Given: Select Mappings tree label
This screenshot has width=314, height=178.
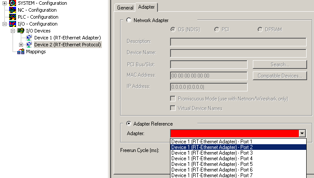Looking at the screenshot, I should click(36, 52).
